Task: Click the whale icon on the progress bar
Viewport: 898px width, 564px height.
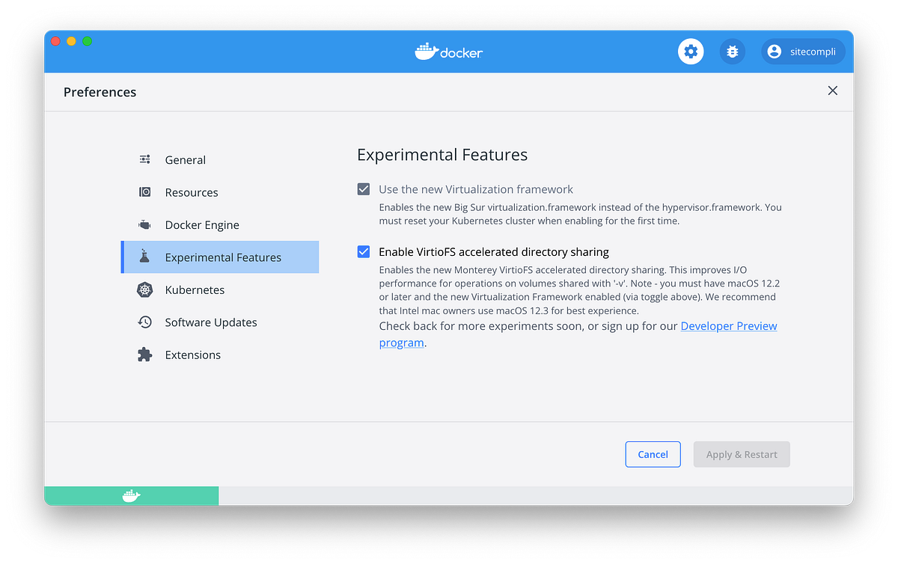Action: (131, 495)
